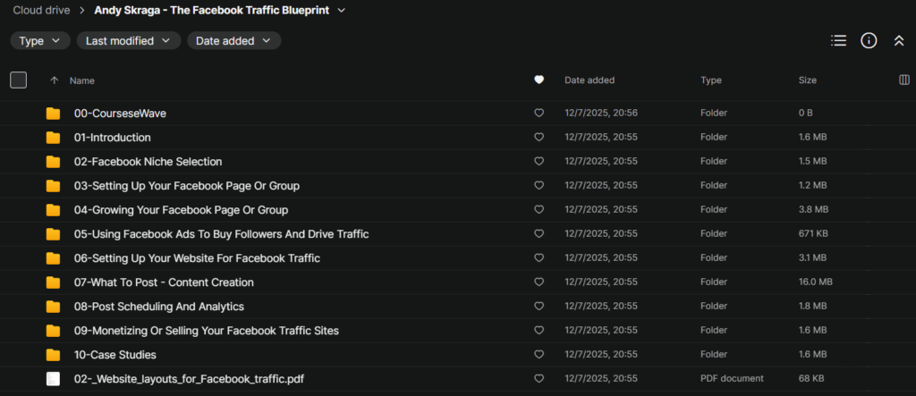Image resolution: width=916 pixels, height=396 pixels.
Task: Sort by the Name column header
Action: tap(81, 80)
